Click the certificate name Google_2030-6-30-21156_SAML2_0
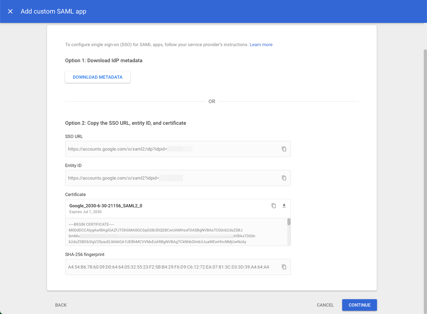The image size is (427, 314). [106, 206]
